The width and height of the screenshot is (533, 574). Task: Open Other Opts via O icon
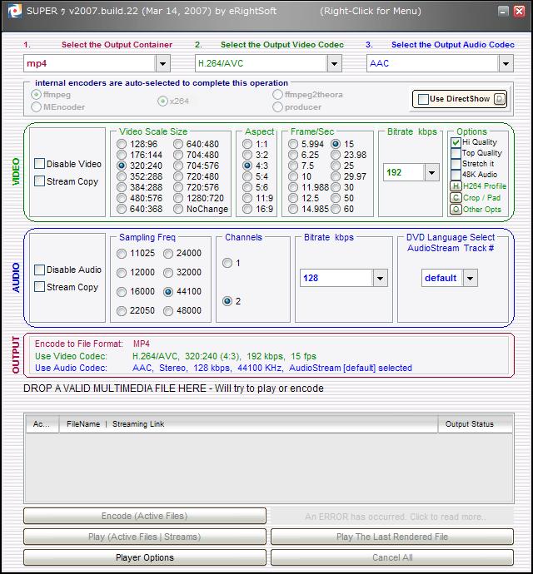[456, 210]
